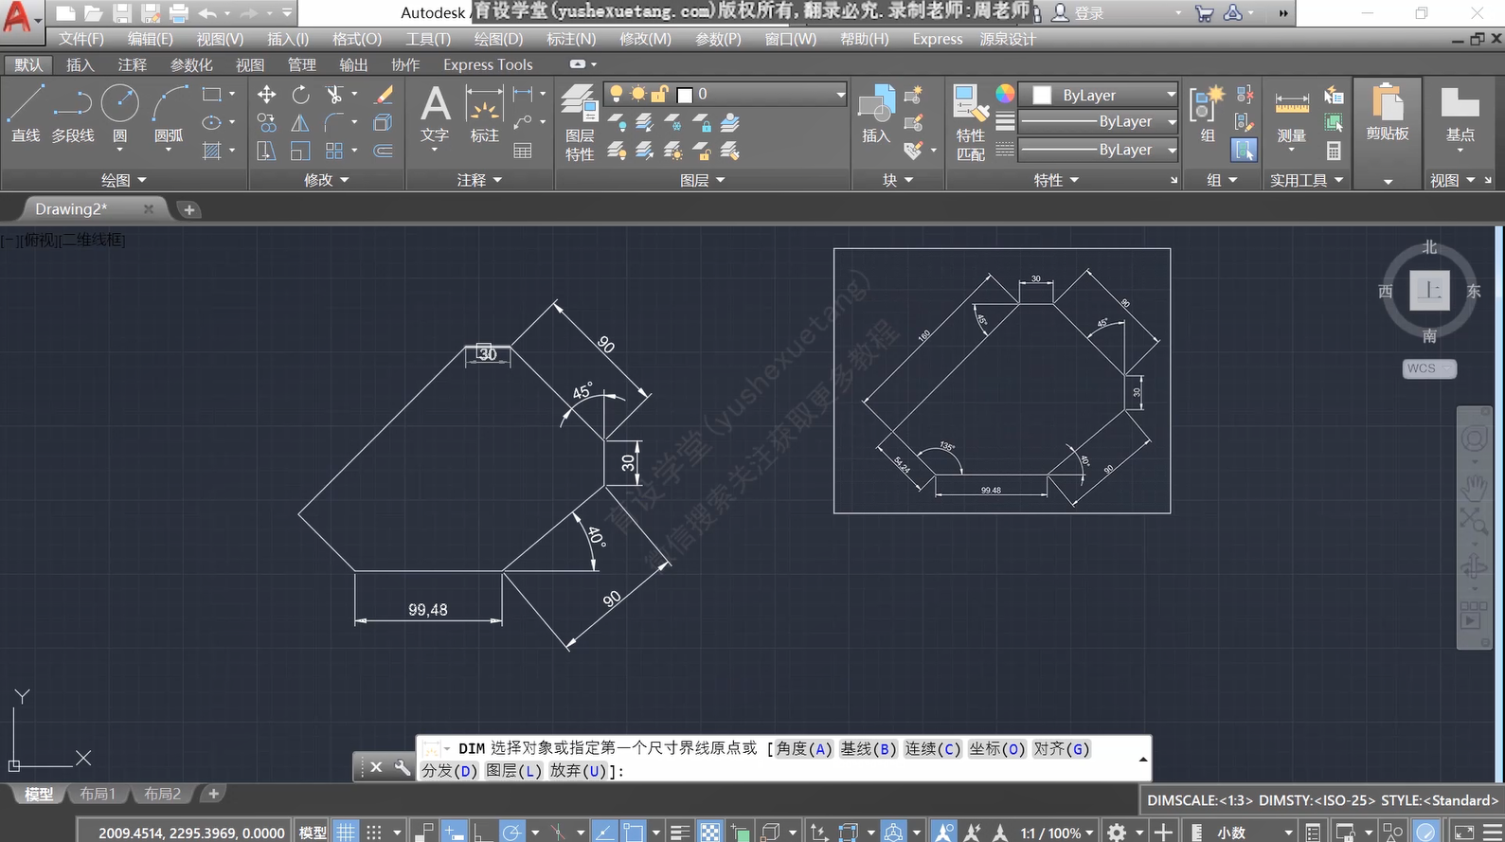Switch to the 插入 ribbon tab

tap(80, 64)
